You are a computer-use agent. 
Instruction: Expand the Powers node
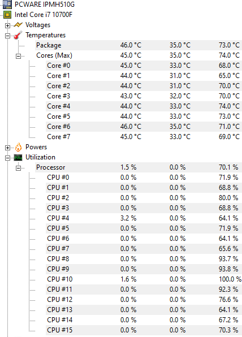pyautogui.click(x=7, y=148)
